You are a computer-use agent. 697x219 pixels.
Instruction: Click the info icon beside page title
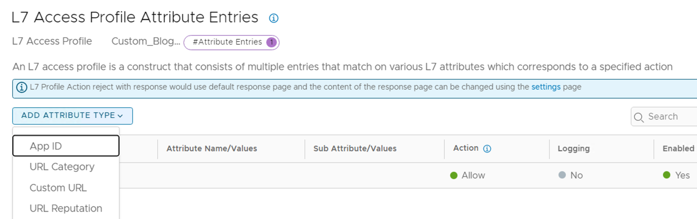[x=273, y=18]
